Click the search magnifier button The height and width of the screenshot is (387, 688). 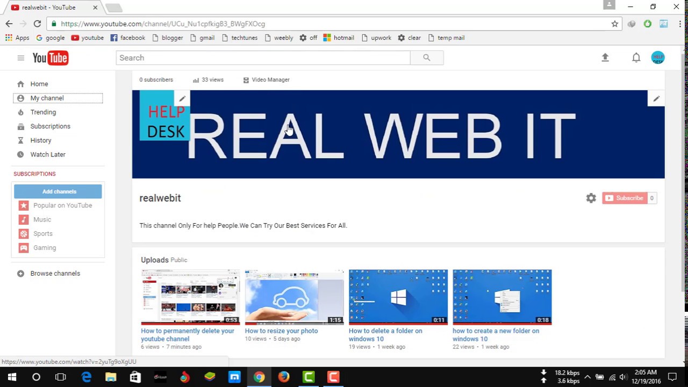coord(427,58)
